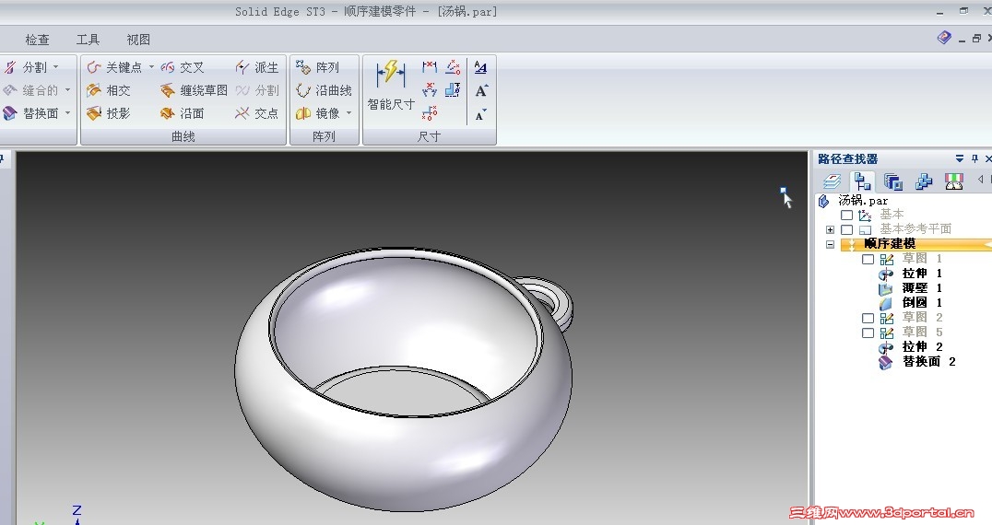Click the greyed 分割 tool in the 曲线 group
Viewport: 992px width, 525px height.
(x=256, y=90)
